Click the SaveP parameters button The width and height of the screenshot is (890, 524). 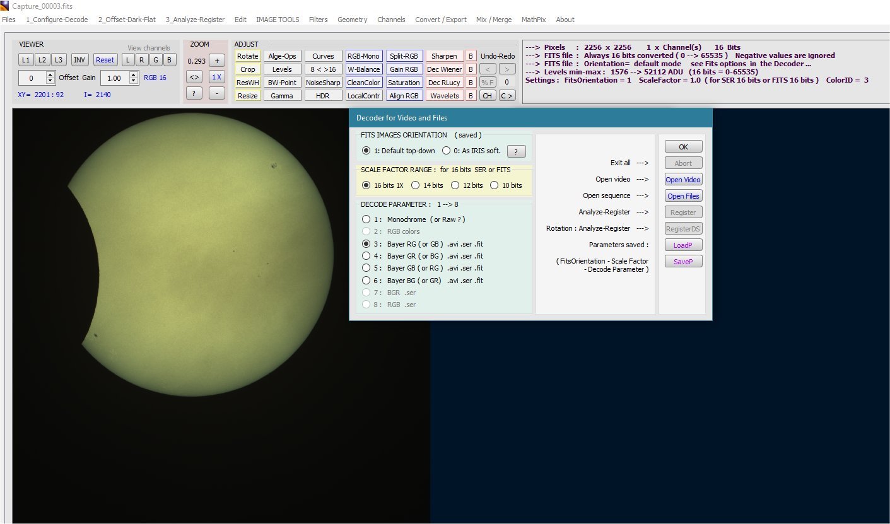(683, 262)
